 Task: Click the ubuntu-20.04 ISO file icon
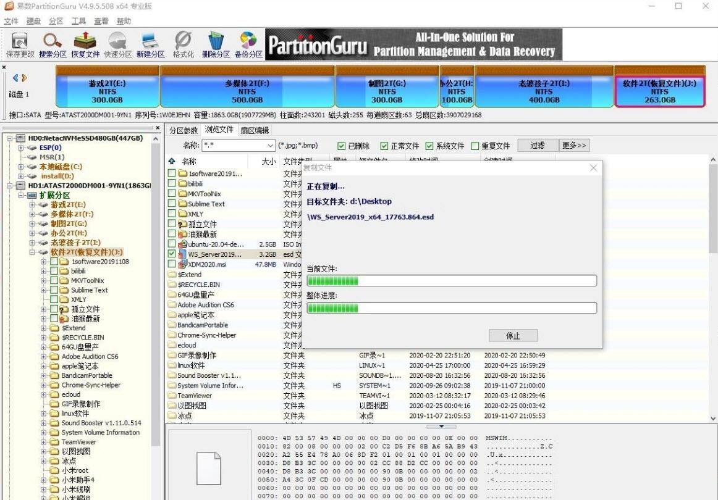[x=183, y=244]
